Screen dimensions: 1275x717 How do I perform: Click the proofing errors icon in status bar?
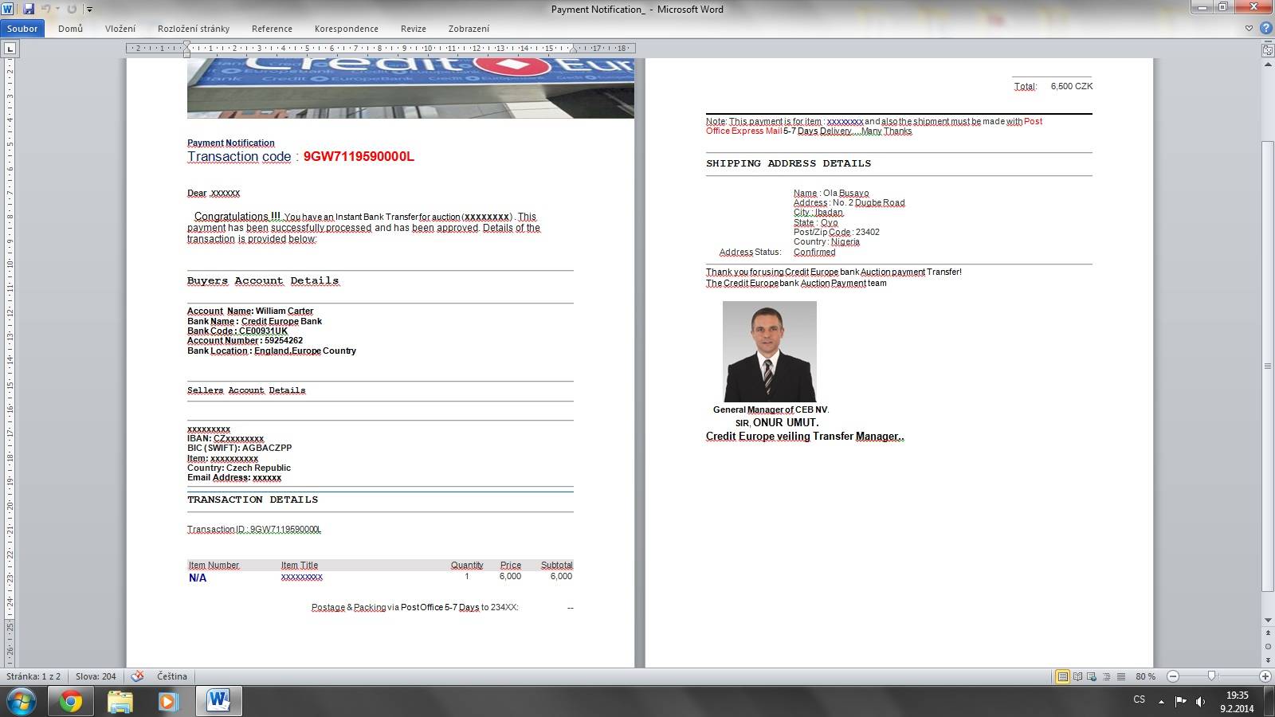(138, 676)
